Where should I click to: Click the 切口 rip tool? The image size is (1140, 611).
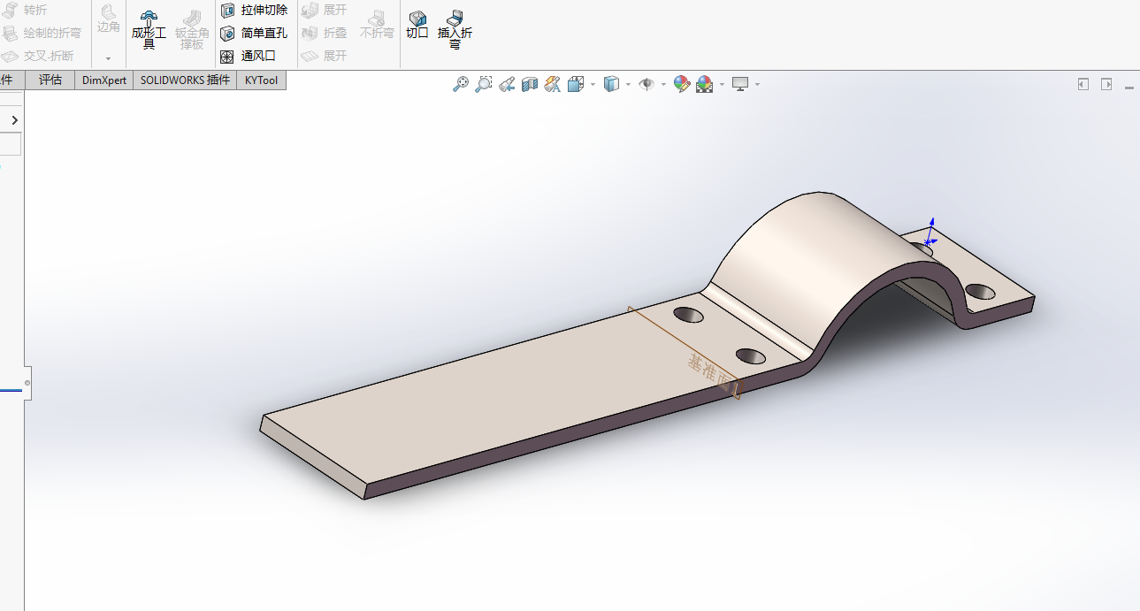click(x=417, y=25)
